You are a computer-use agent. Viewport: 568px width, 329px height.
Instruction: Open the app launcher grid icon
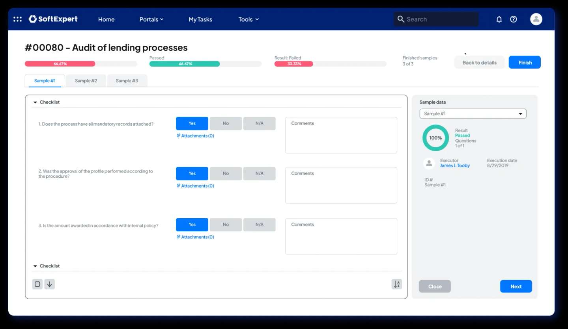pyautogui.click(x=17, y=19)
